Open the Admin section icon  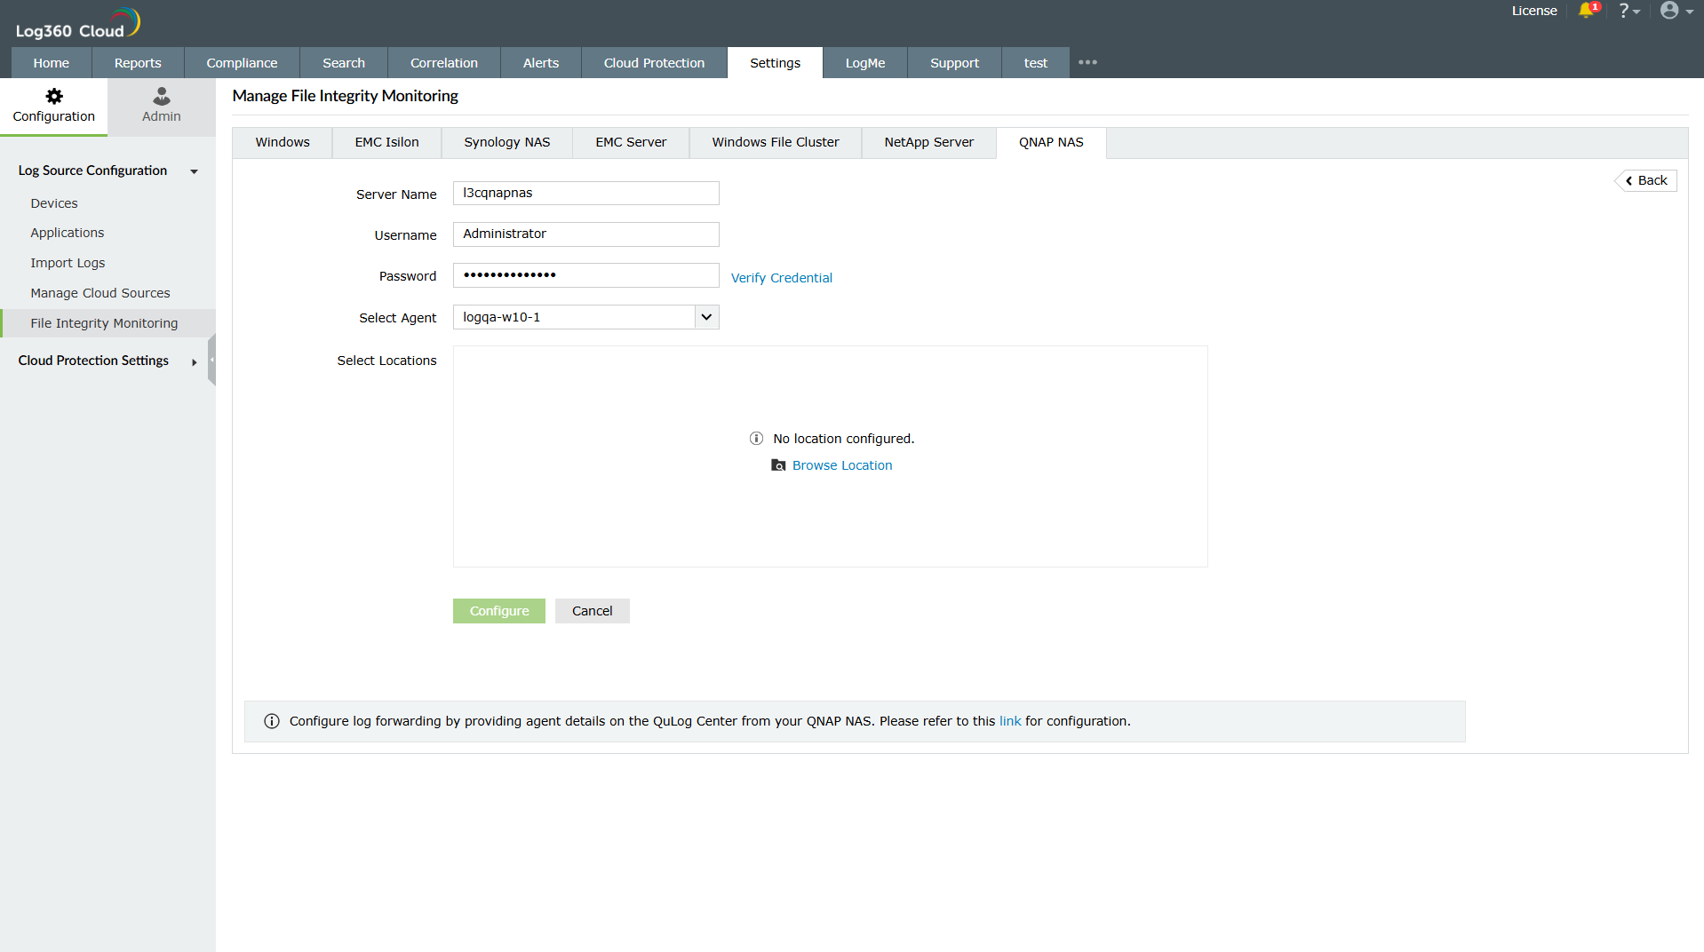[161, 96]
